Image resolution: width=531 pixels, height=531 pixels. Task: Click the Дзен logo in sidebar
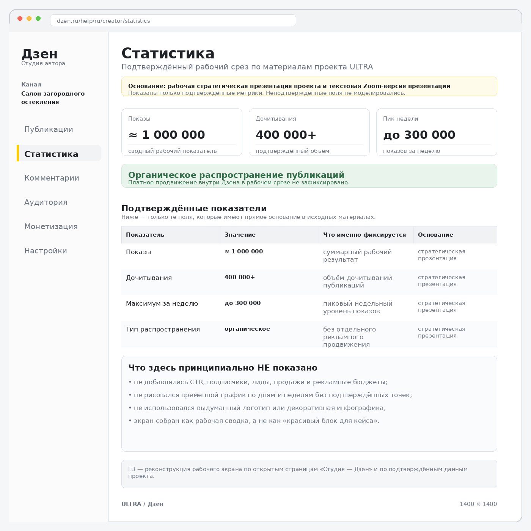click(x=39, y=54)
